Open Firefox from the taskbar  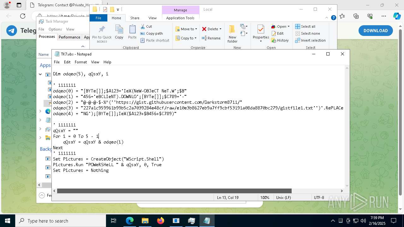(160, 221)
